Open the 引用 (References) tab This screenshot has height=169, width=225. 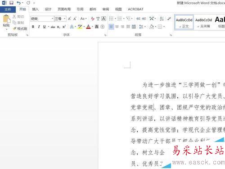(x=80, y=9)
